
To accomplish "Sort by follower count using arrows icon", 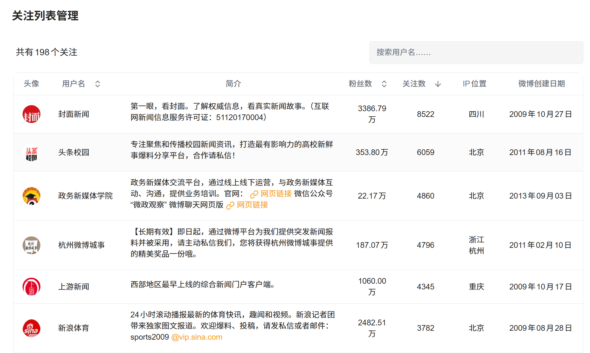I will click(384, 84).
